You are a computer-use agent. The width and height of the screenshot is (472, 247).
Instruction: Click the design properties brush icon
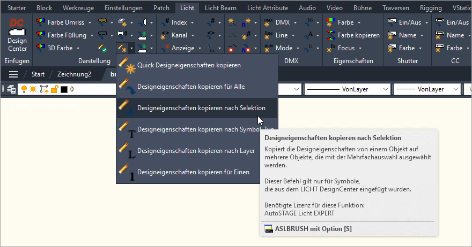[122, 48]
